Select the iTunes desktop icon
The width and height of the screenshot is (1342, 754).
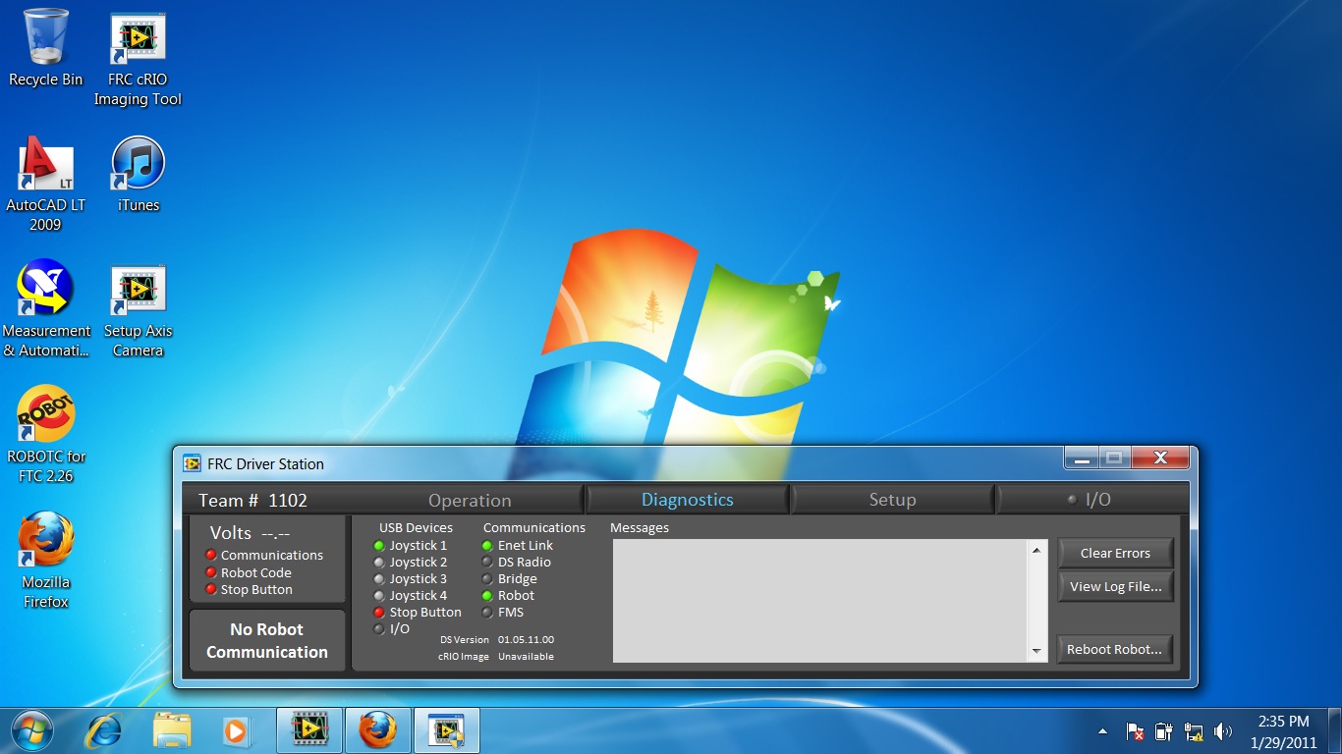(x=138, y=174)
